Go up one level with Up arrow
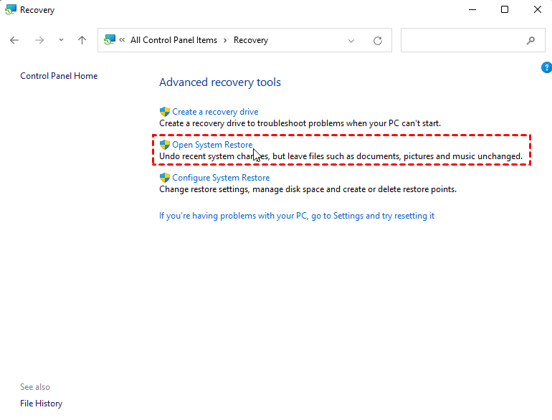The image size is (552, 420). click(x=82, y=41)
